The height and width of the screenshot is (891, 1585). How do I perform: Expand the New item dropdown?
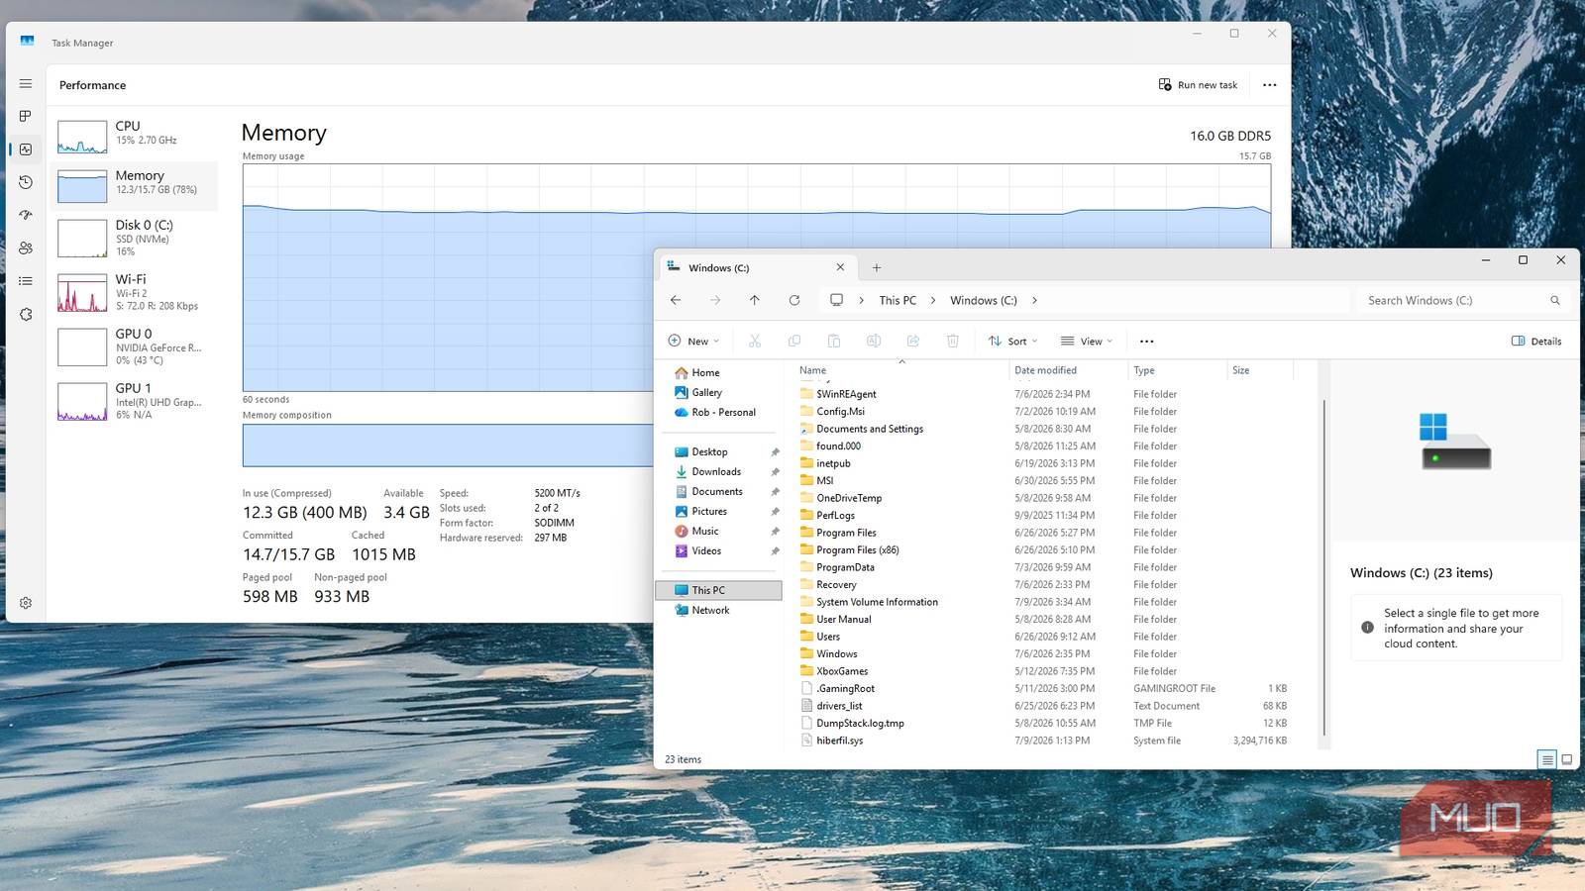(693, 341)
